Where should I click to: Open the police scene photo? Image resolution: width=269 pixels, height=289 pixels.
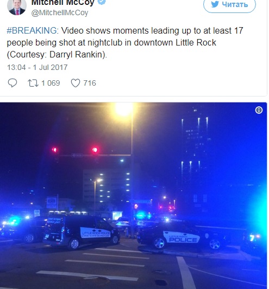click(x=133, y=196)
